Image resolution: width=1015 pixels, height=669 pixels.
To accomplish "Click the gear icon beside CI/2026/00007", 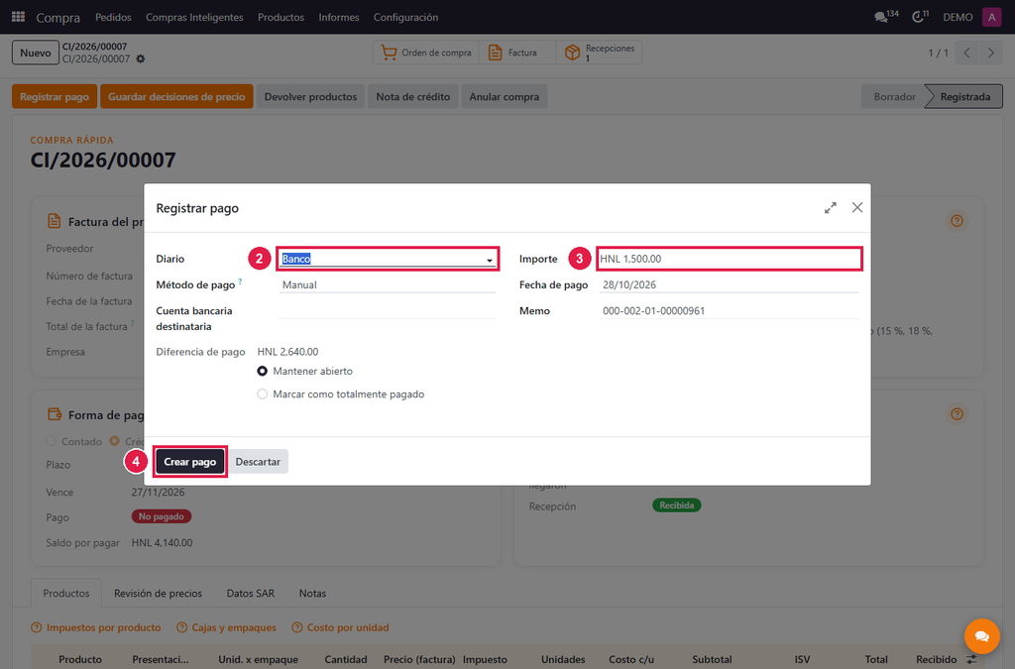I will coord(141,58).
